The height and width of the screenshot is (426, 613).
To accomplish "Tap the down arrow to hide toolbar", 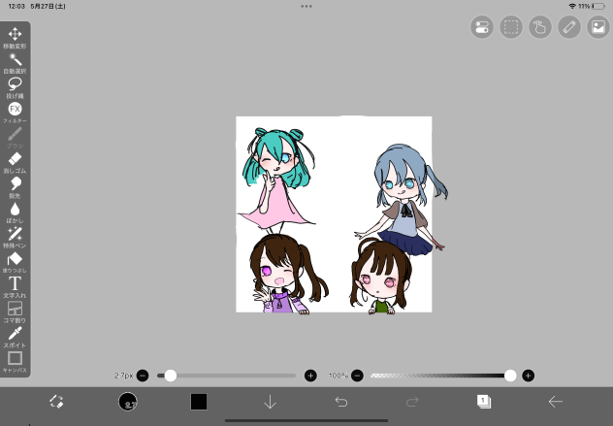I will [271, 402].
